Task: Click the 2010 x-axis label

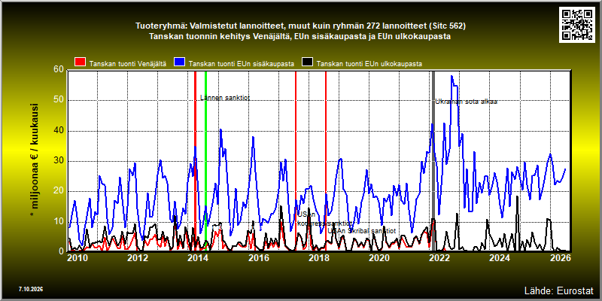Action: [77, 258]
